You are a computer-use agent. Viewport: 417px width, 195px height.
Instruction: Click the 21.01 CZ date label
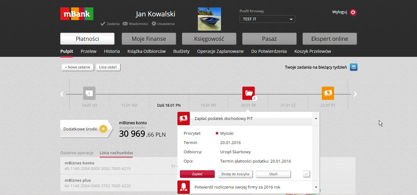(288, 105)
